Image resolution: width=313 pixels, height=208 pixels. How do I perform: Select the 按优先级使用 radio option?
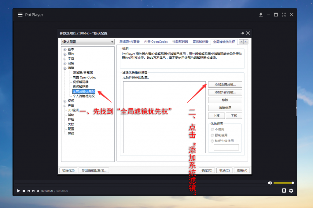click(222, 141)
